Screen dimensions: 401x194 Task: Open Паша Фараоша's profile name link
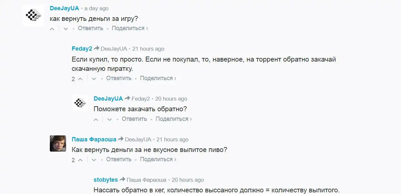94,139
